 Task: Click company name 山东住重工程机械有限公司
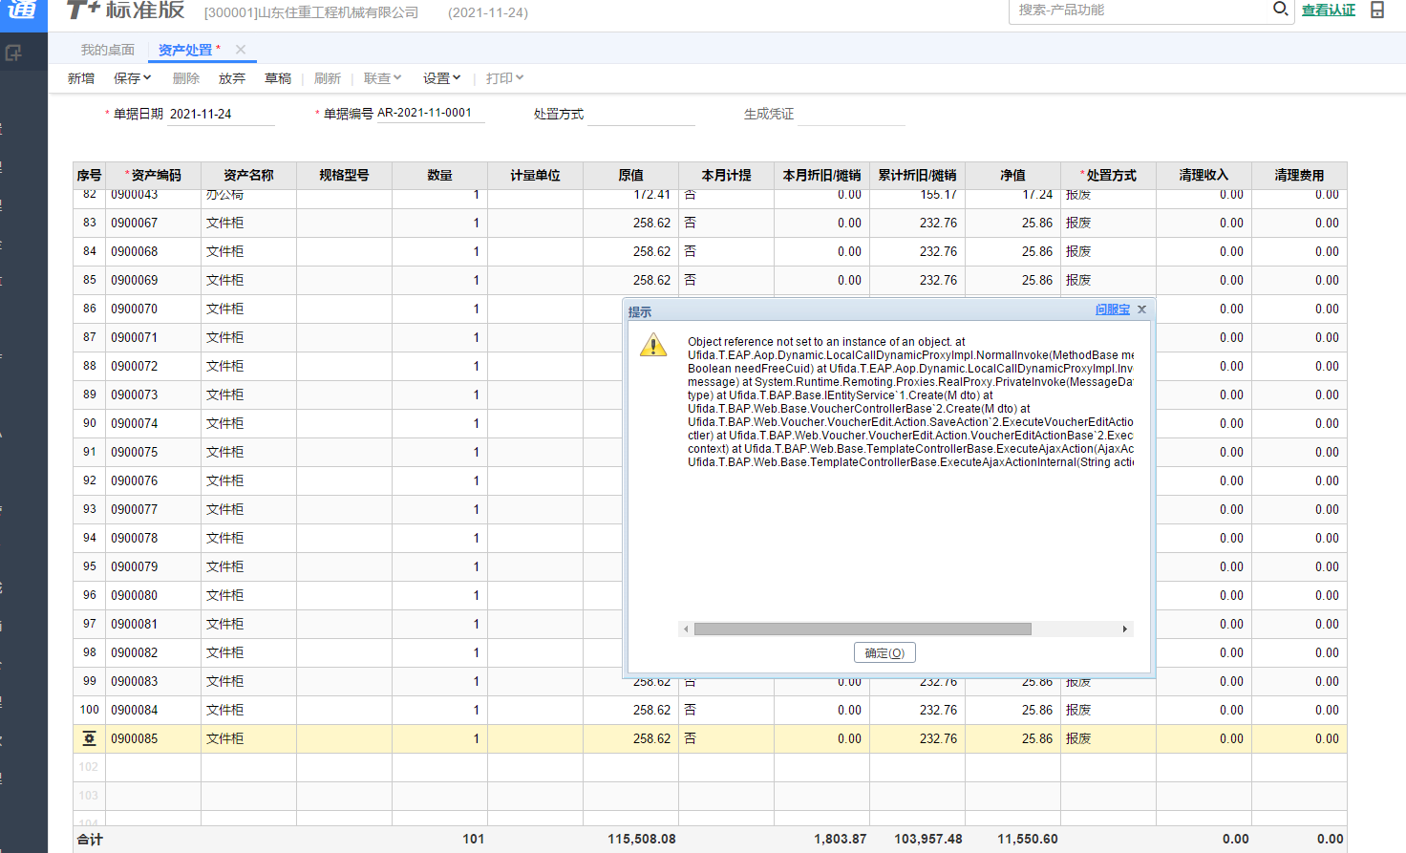[338, 12]
